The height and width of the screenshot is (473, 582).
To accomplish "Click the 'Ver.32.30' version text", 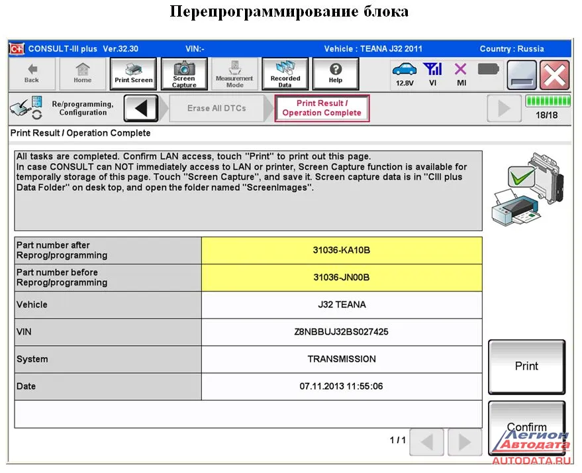I will (121, 48).
